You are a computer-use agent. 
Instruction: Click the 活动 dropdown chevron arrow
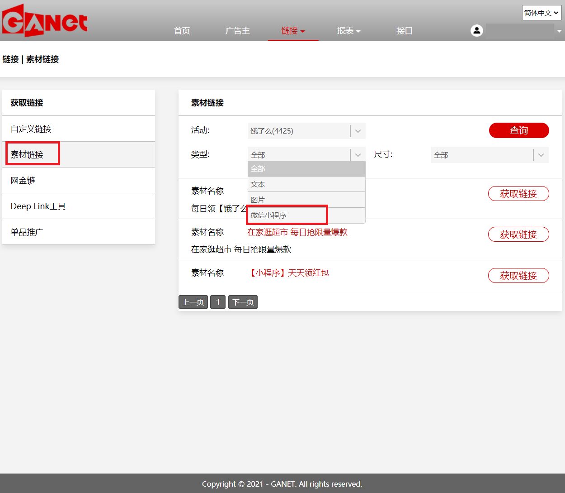click(x=358, y=131)
